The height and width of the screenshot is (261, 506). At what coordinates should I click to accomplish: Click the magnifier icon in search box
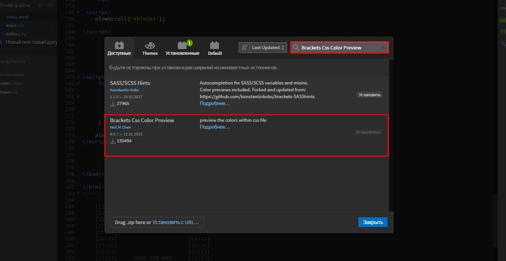pos(296,48)
